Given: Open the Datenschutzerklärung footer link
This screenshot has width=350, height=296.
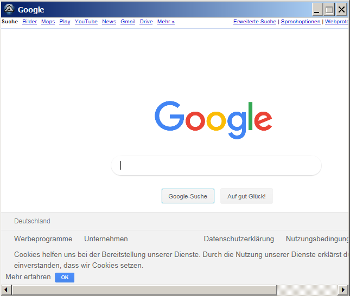Looking at the screenshot, I should tap(239, 239).
